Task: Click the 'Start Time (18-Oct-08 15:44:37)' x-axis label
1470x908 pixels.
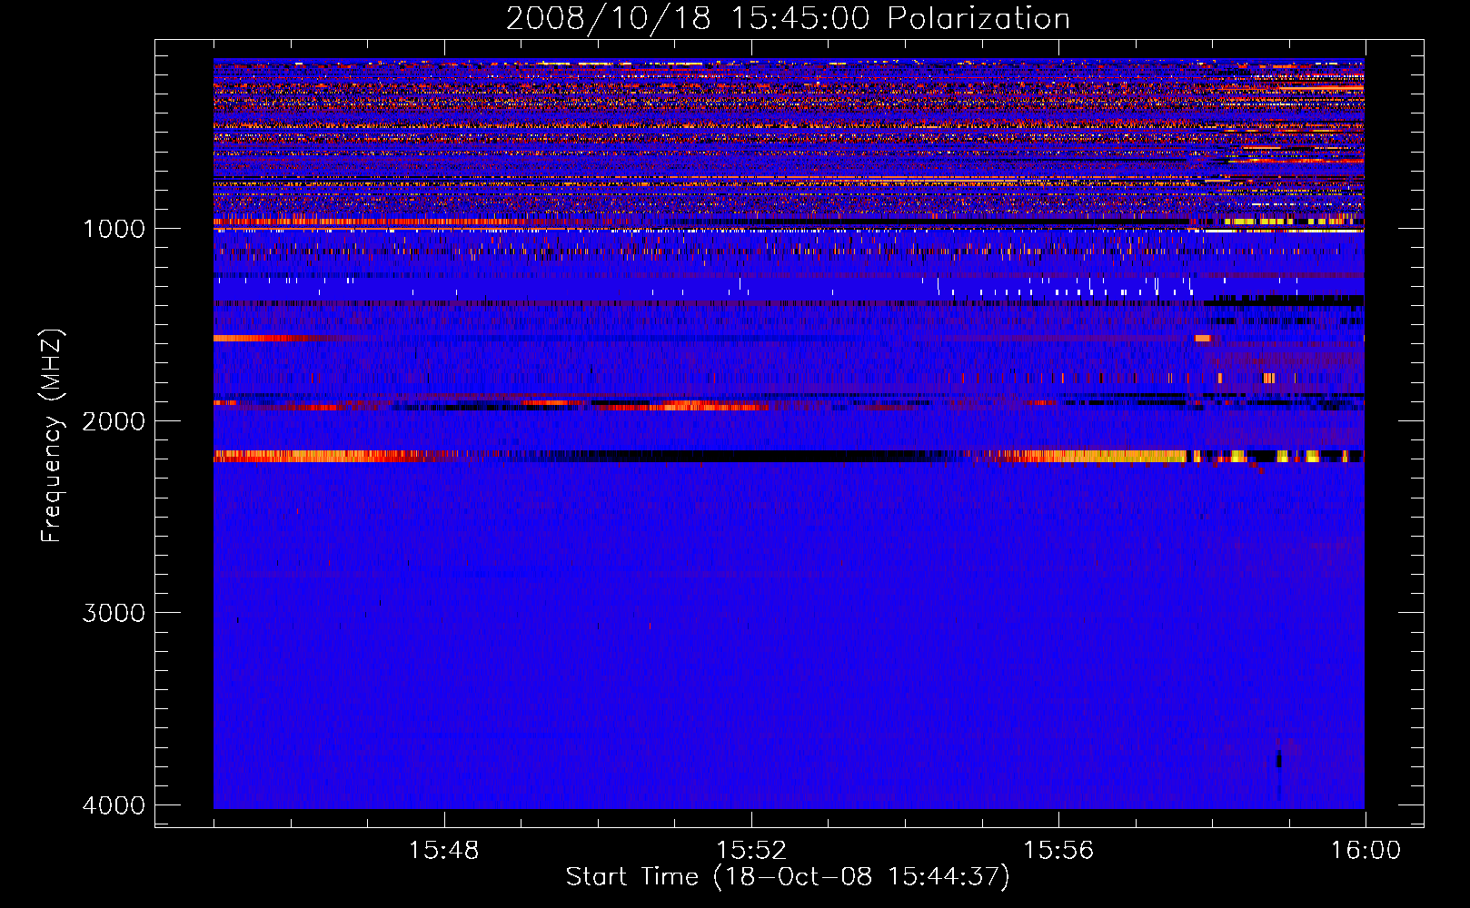Action: (x=788, y=877)
